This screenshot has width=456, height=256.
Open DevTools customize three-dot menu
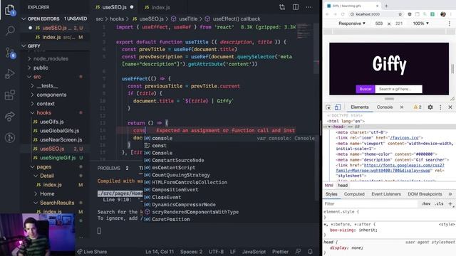click(x=440, y=107)
